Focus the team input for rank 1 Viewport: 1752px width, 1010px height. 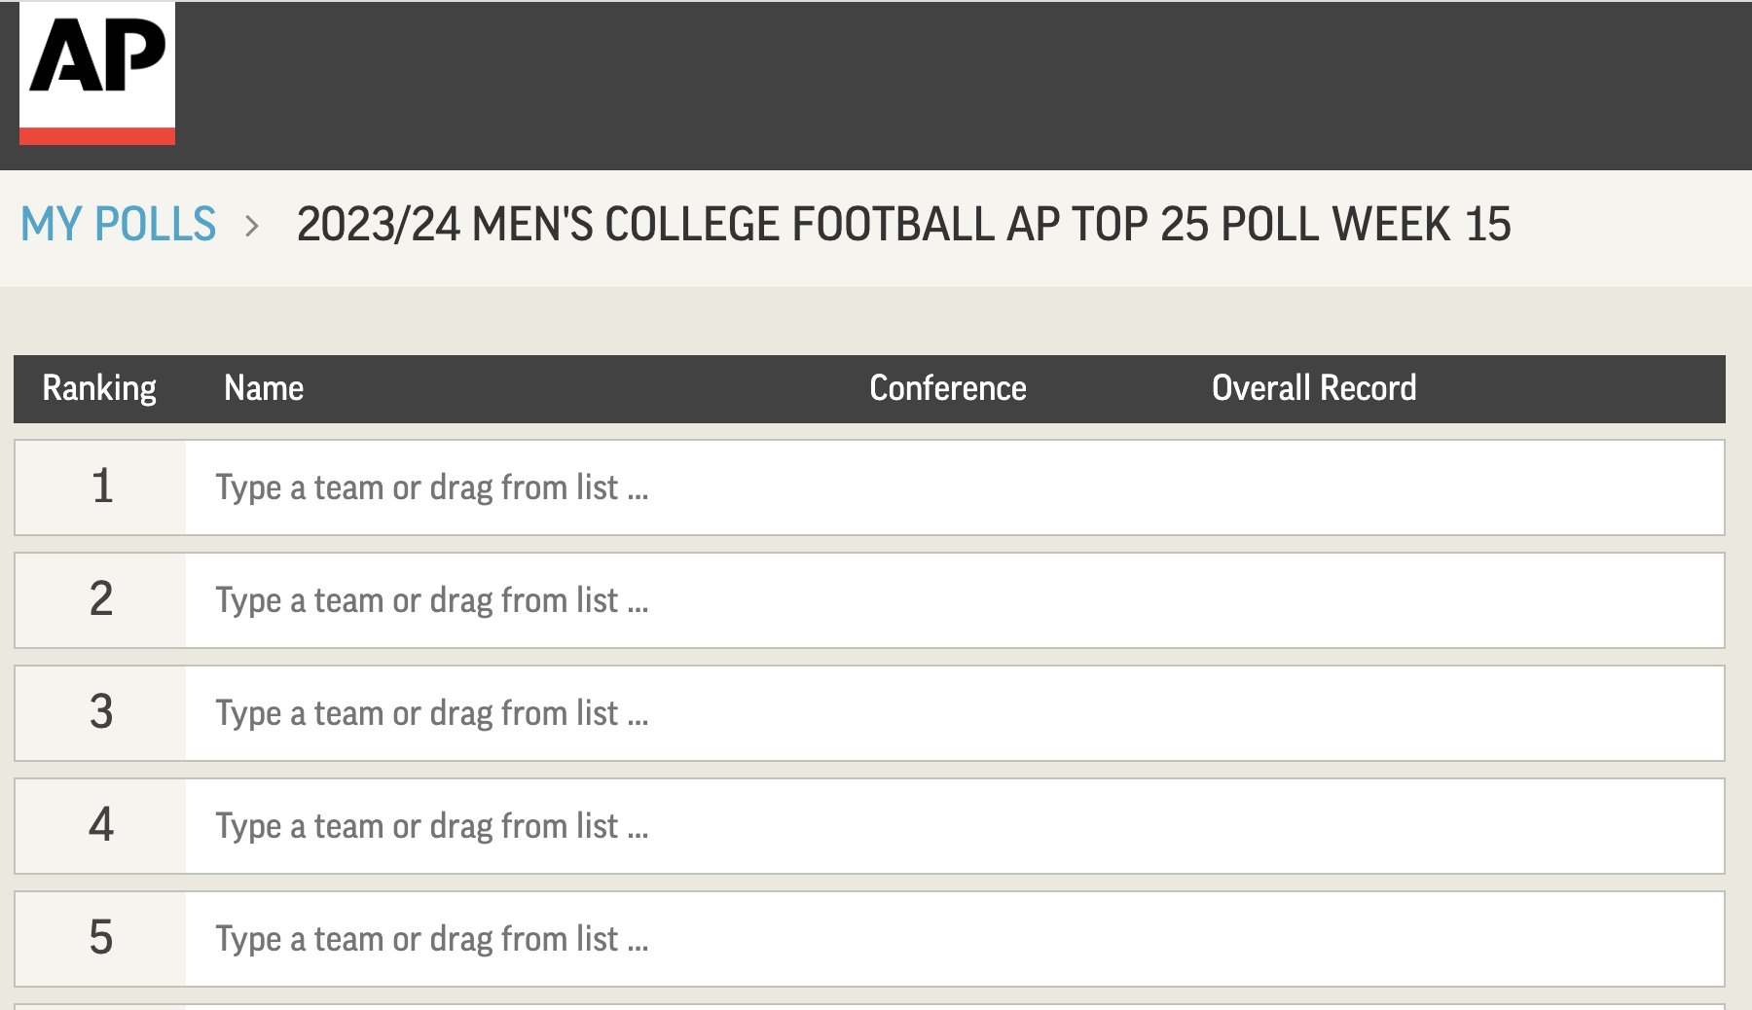tap(954, 487)
